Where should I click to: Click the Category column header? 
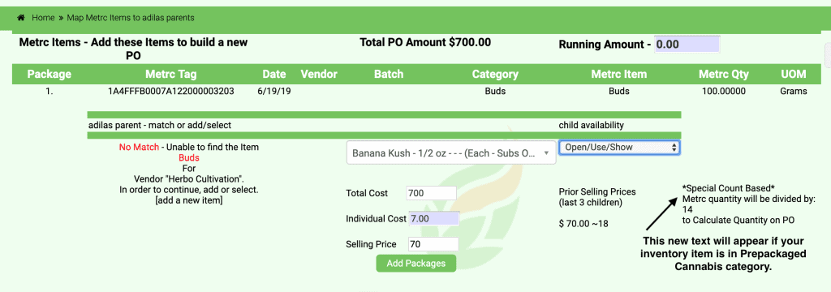[495, 74]
